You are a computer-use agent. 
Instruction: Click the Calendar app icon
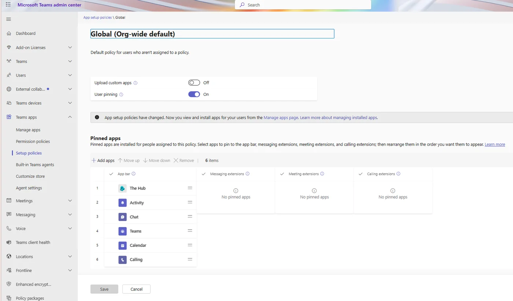122,245
